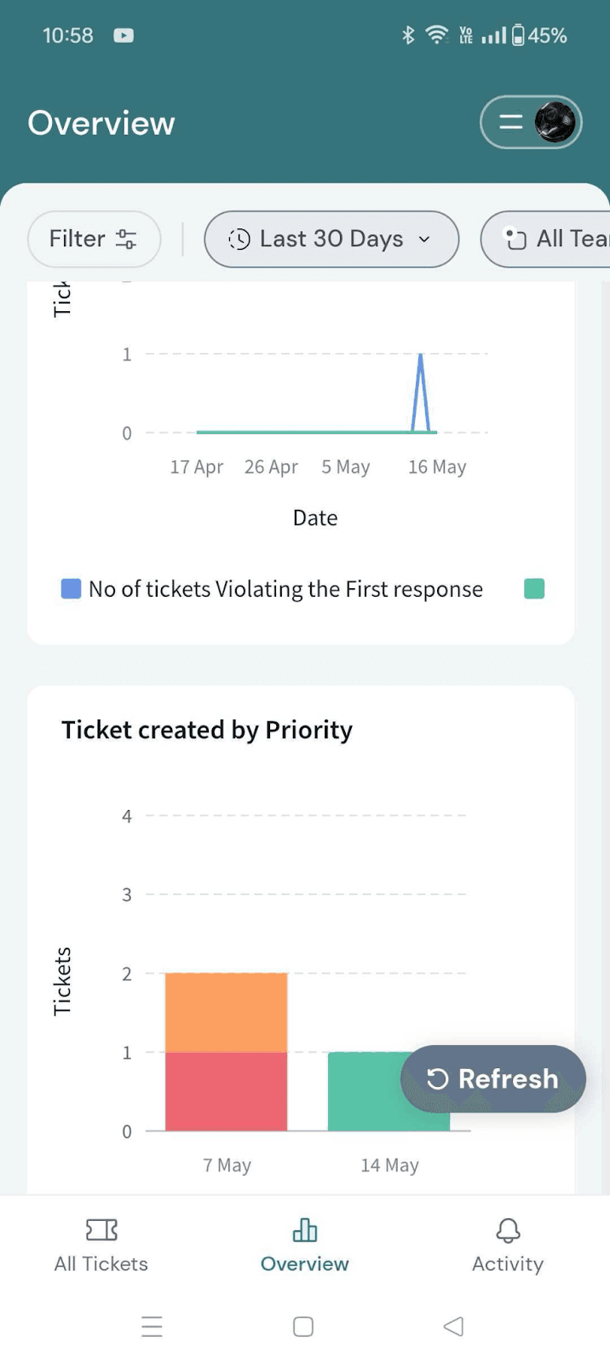610x1364 pixels.
Task: Tap the Overview bar chart icon
Action: [304, 1229]
